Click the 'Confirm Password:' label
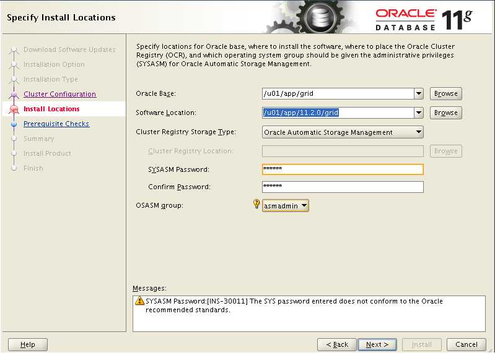The image size is (495, 353). 179,187
